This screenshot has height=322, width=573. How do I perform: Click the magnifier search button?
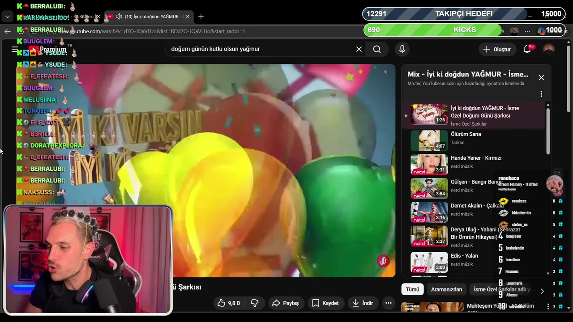377,49
